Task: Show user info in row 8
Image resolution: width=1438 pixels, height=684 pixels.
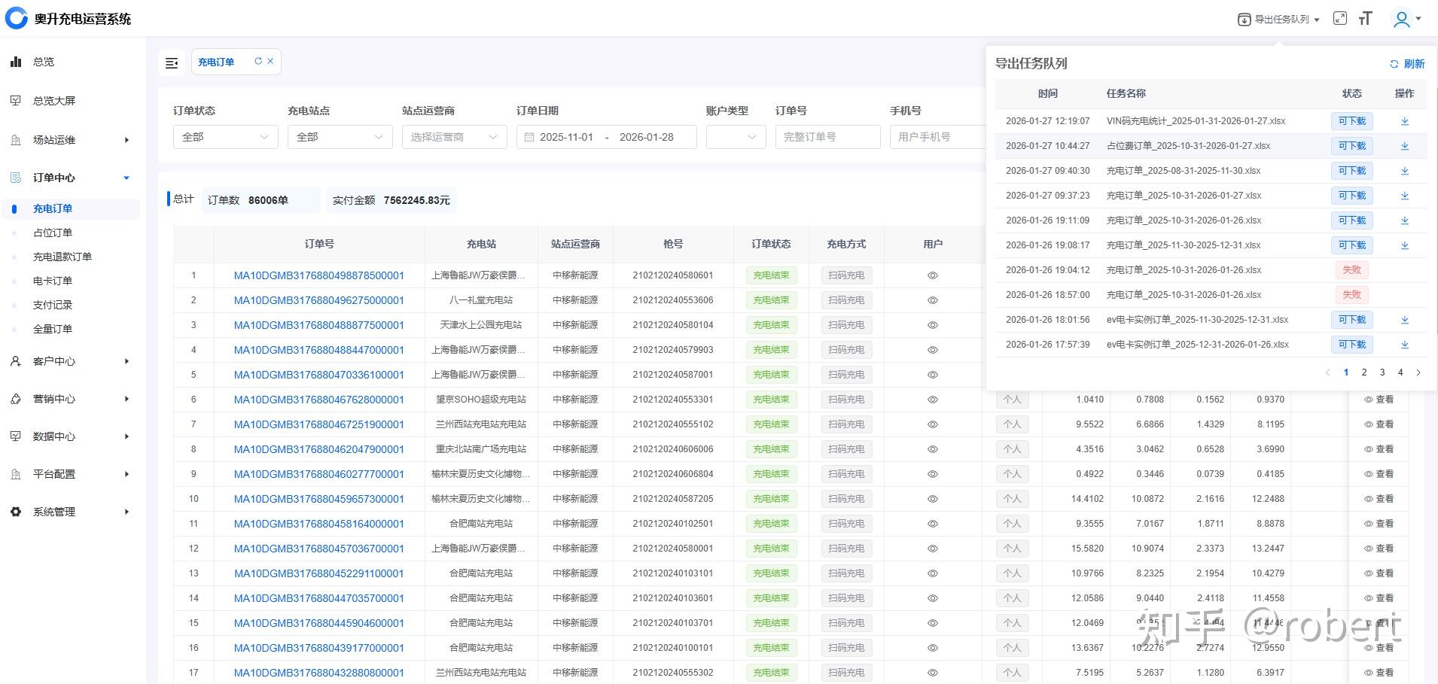Action: [932, 449]
